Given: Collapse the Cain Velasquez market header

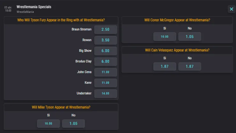Looking at the screenshot, I should click(177, 50).
